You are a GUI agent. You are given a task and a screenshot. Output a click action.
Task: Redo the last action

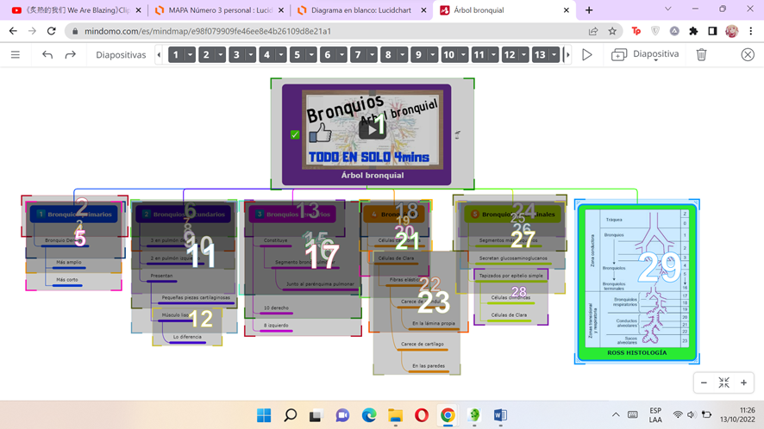pos(71,54)
